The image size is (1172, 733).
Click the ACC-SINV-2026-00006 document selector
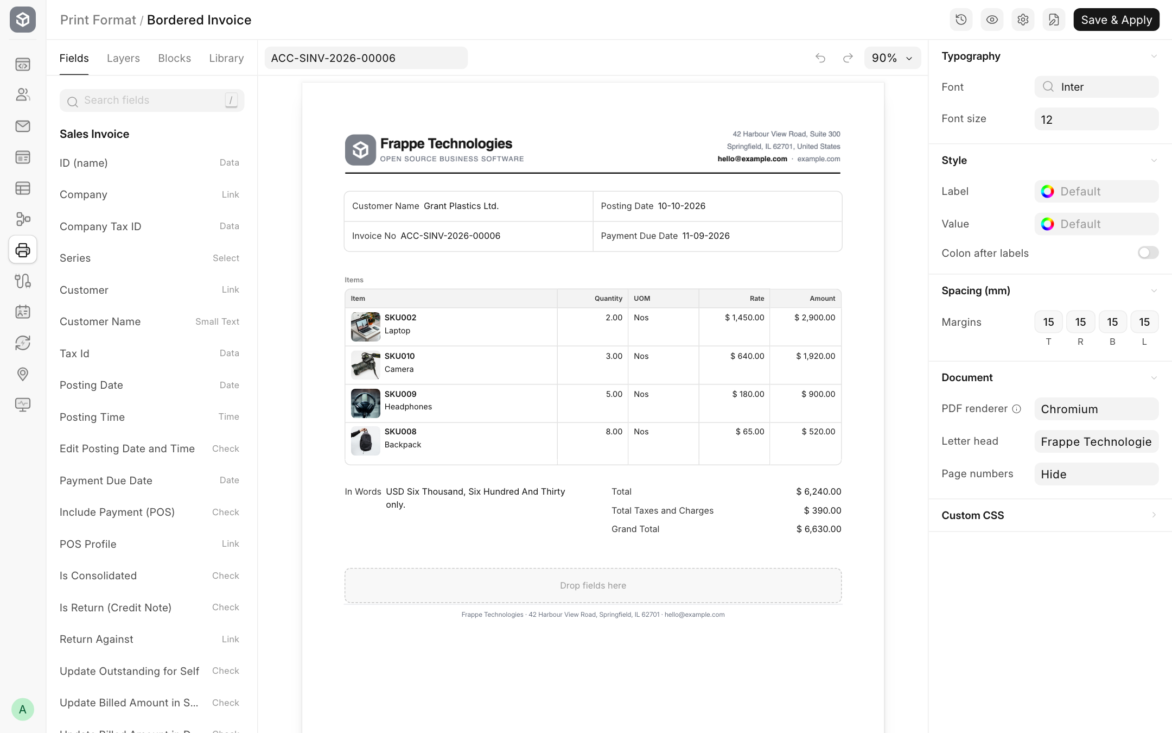pyautogui.click(x=366, y=58)
